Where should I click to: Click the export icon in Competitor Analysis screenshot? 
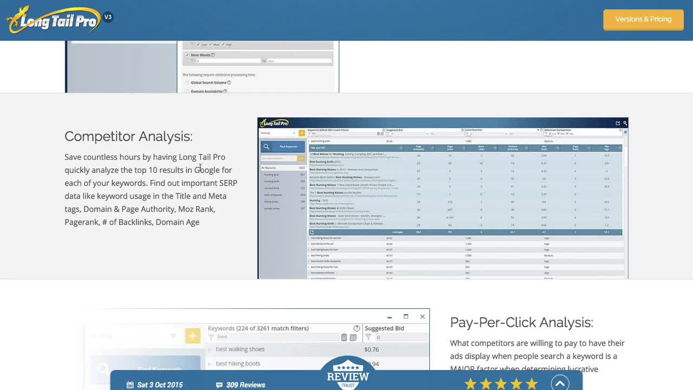point(618,123)
